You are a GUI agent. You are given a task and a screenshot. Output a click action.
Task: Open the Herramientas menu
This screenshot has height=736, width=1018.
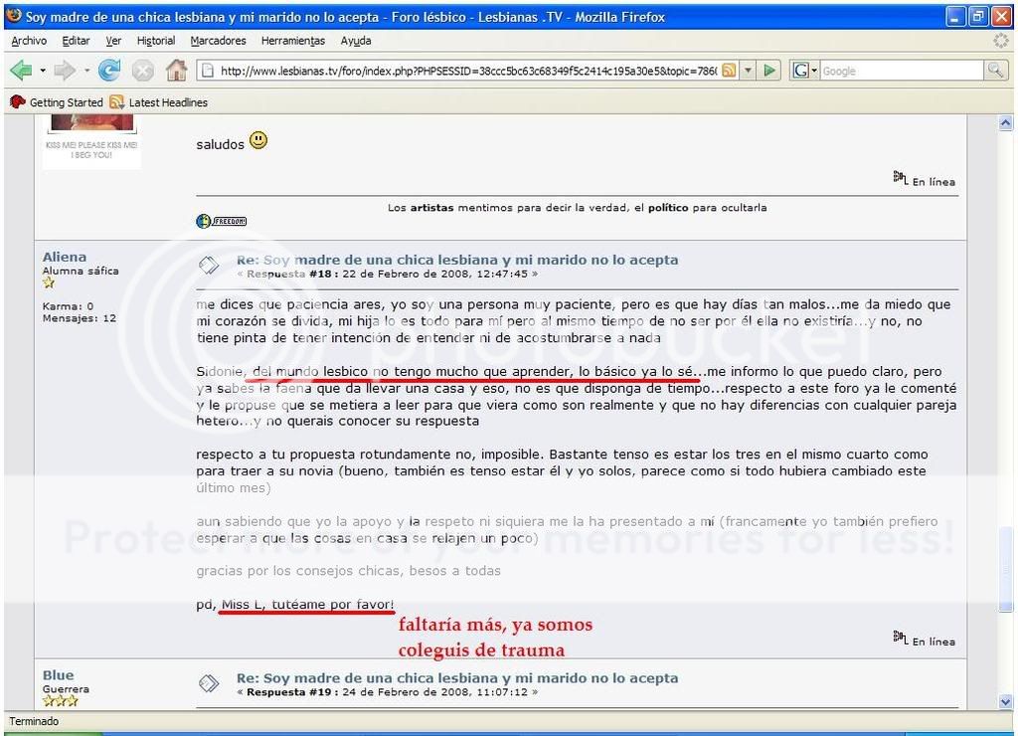click(292, 41)
